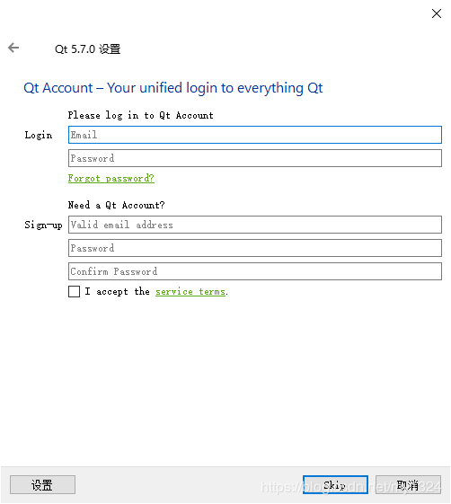Open the 设置 settings button
Screen dimensions: 451x504
pyautogui.click(x=42, y=485)
